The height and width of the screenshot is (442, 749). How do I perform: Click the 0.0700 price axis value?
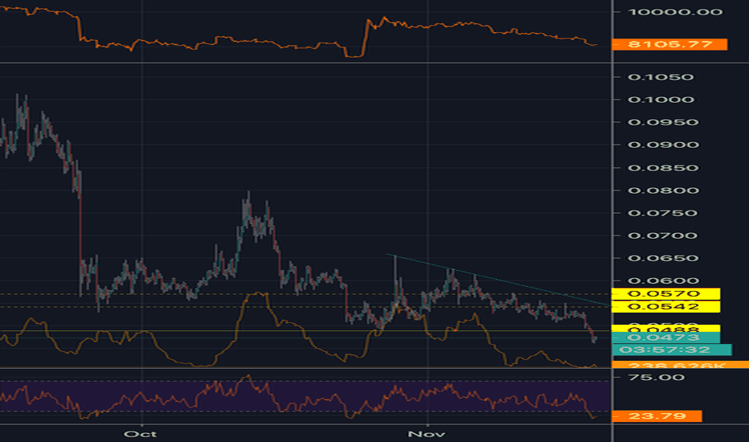[663, 235]
